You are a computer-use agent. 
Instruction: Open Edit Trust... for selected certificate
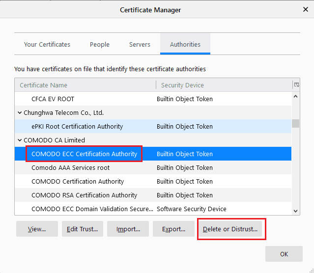coord(82,229)
